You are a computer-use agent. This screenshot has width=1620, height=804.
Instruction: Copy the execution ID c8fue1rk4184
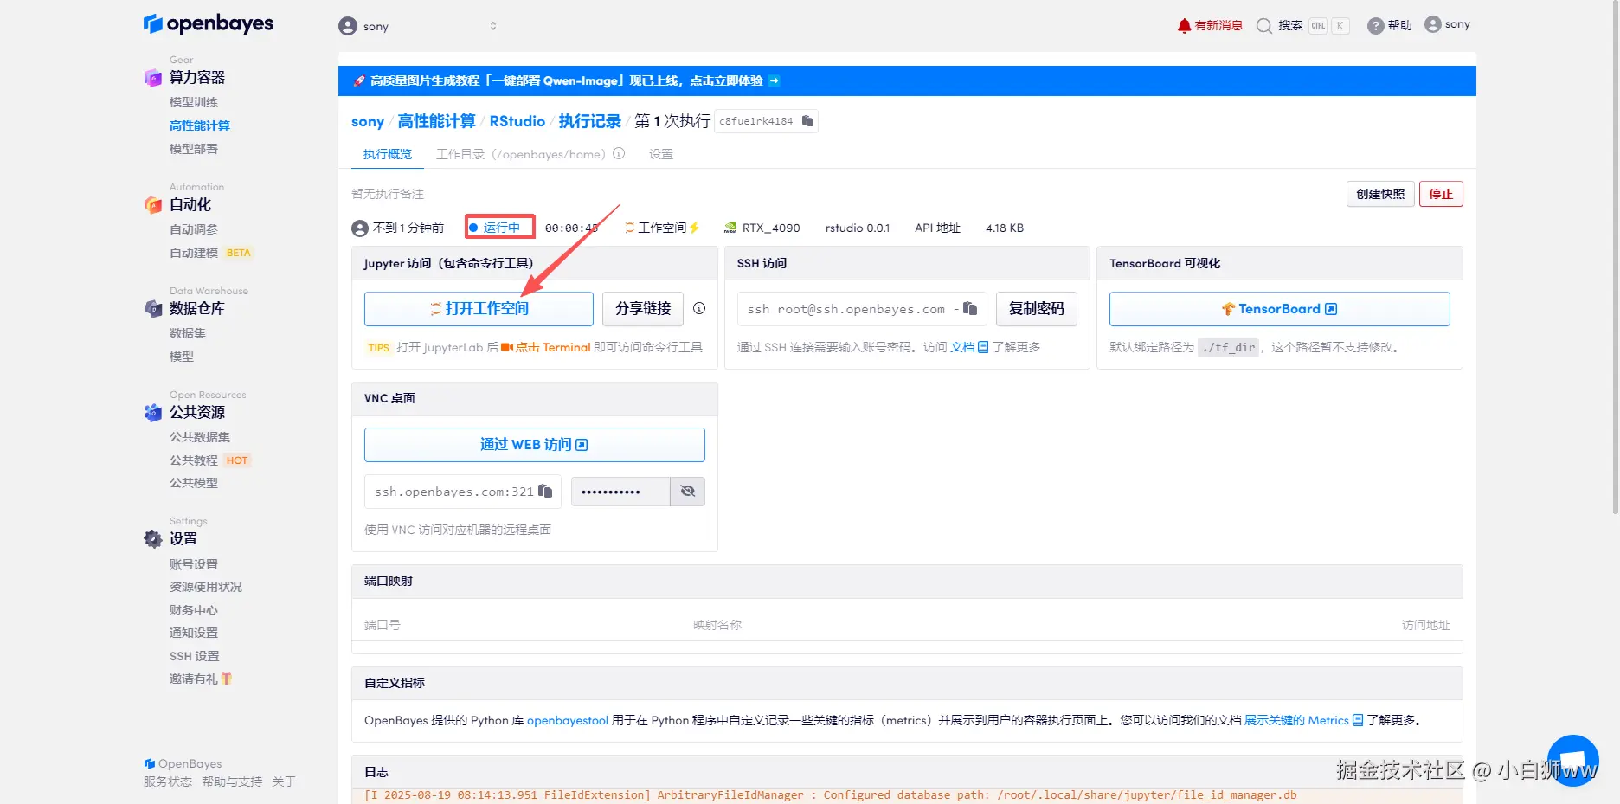[807, 121]
